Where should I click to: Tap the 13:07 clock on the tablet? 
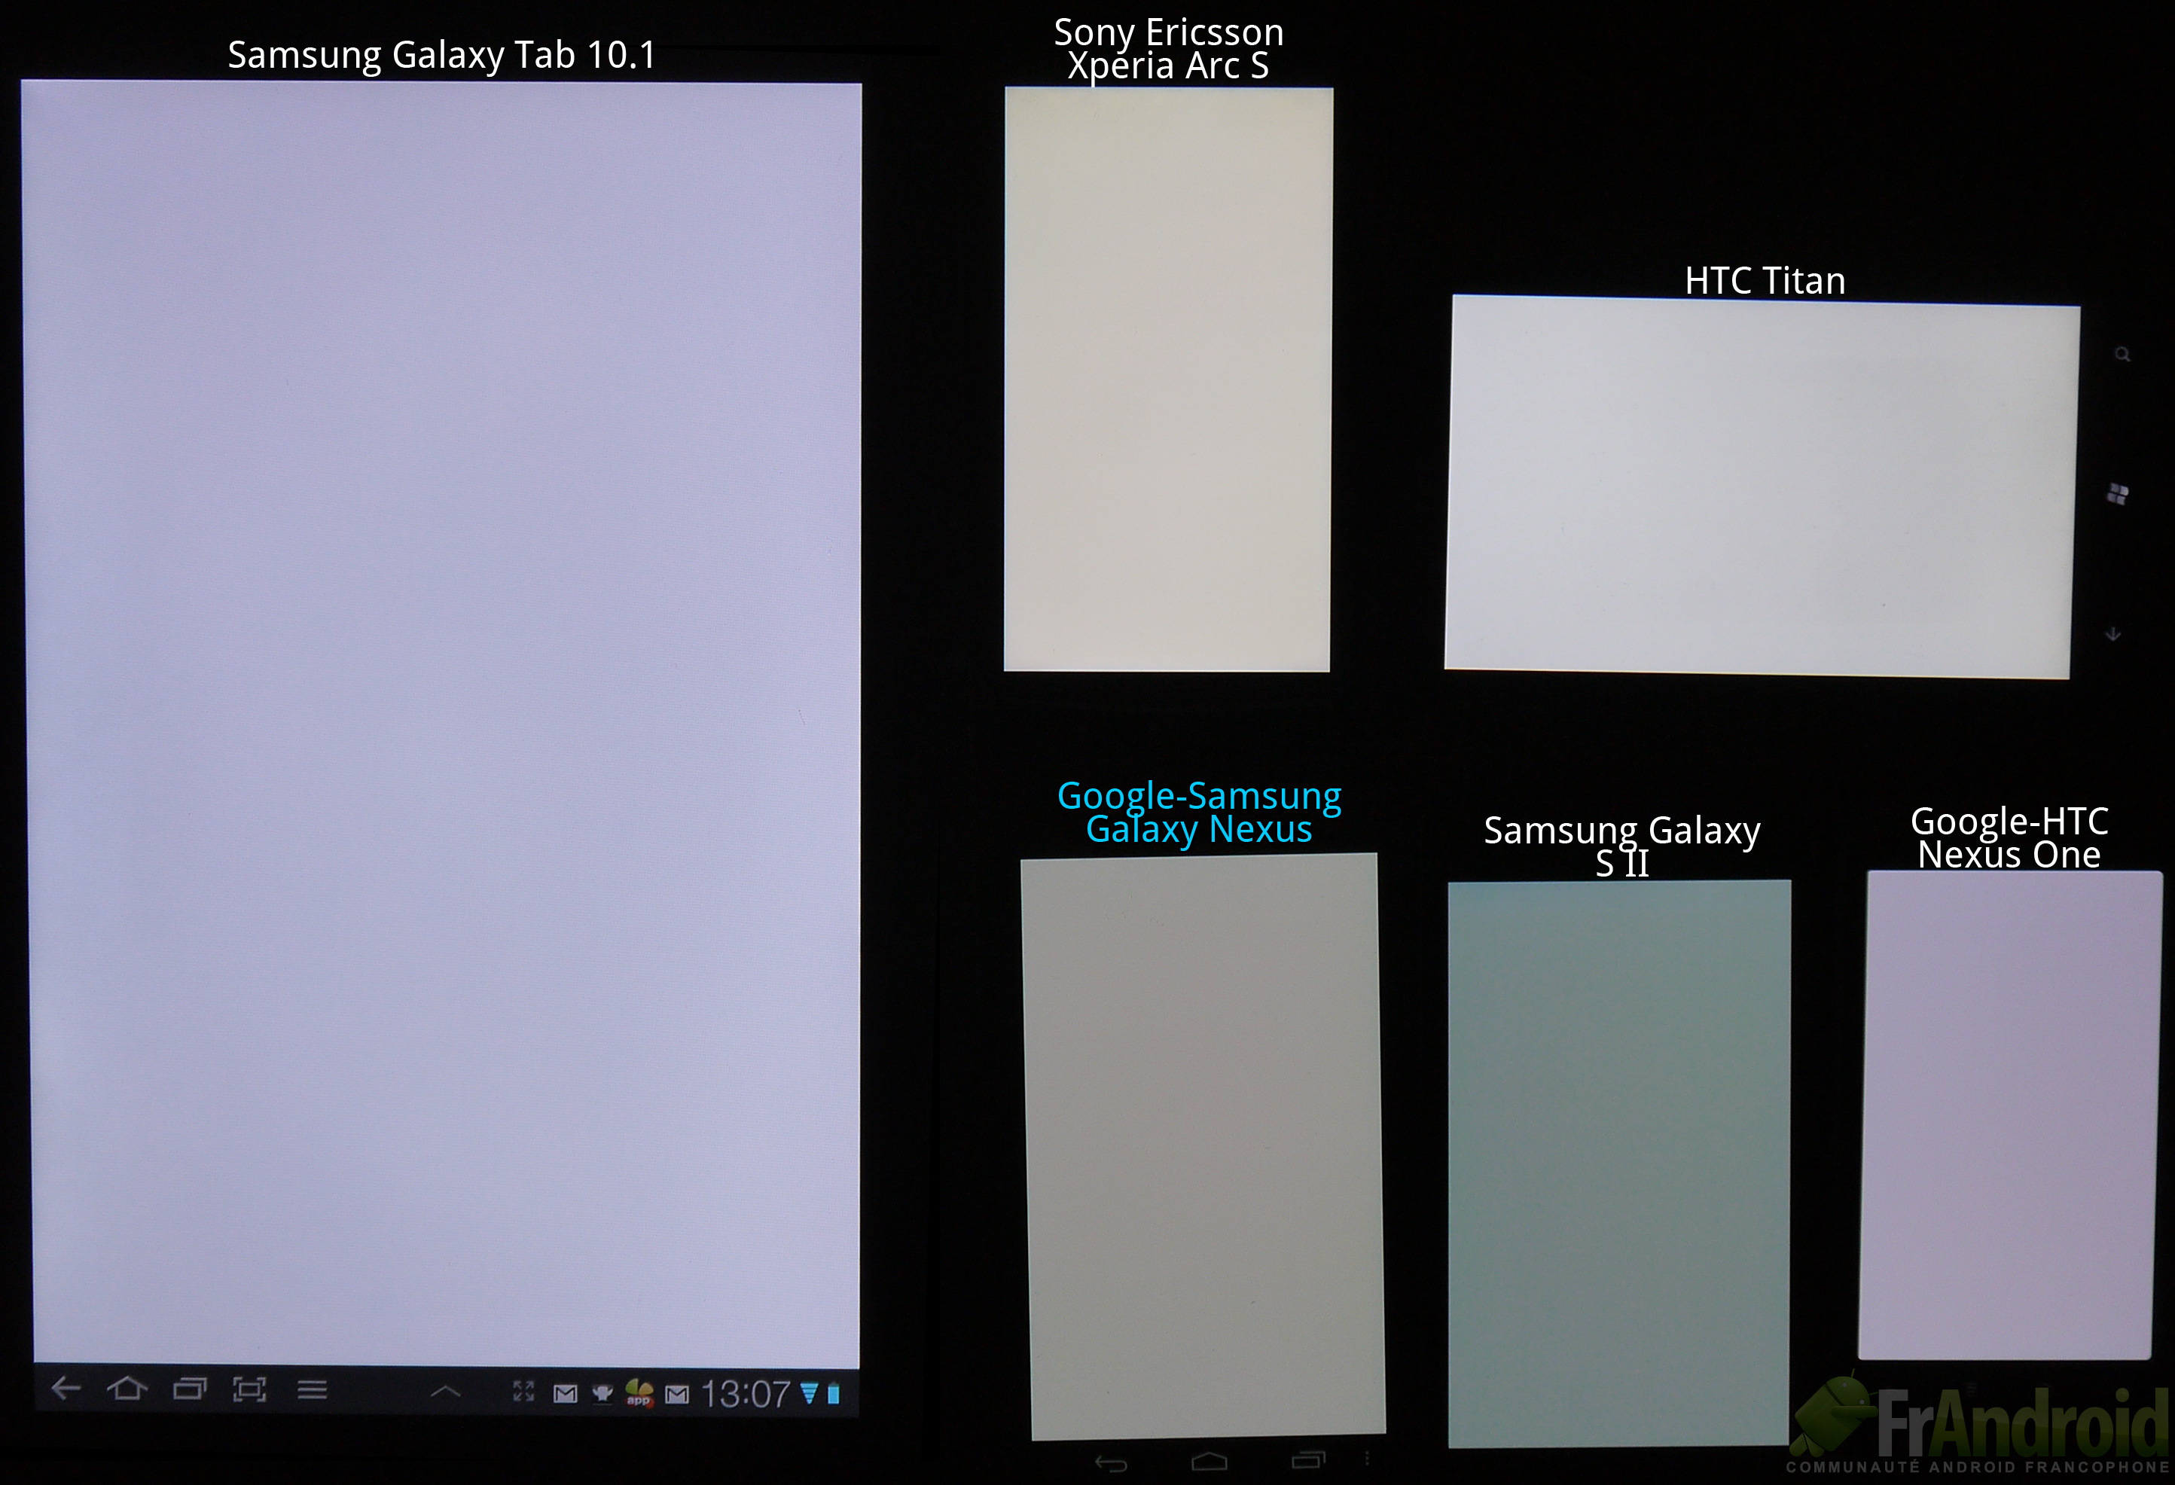coord(746,1394)
